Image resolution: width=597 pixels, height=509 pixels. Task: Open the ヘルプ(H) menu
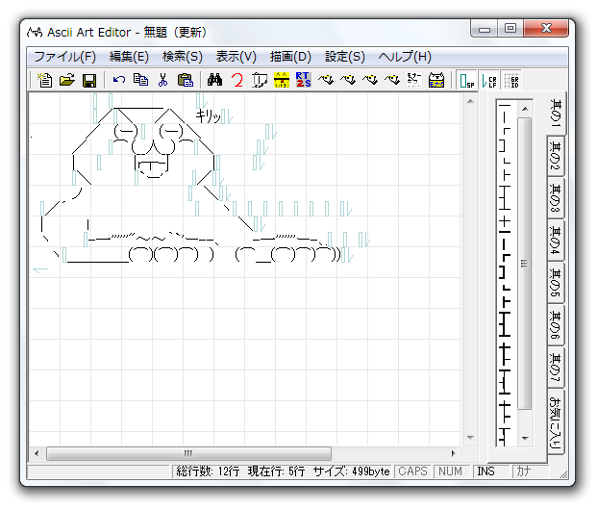(x=405, y=57)
